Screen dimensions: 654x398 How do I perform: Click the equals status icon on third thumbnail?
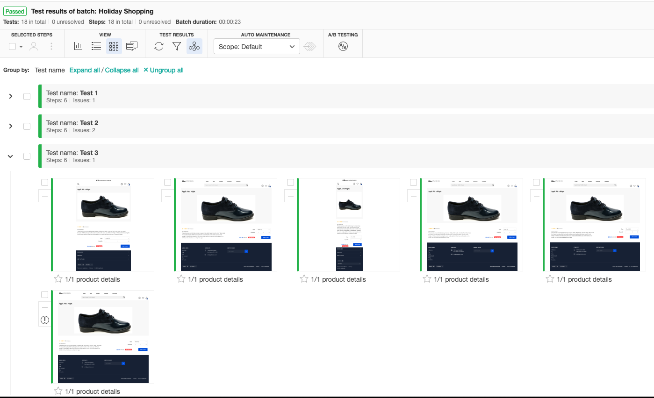291,196
